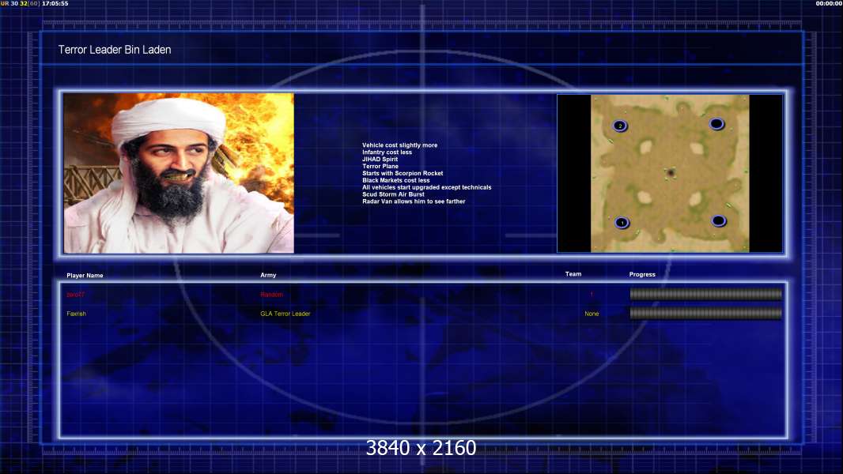Click the top player's progress bar

pos(705,294)
